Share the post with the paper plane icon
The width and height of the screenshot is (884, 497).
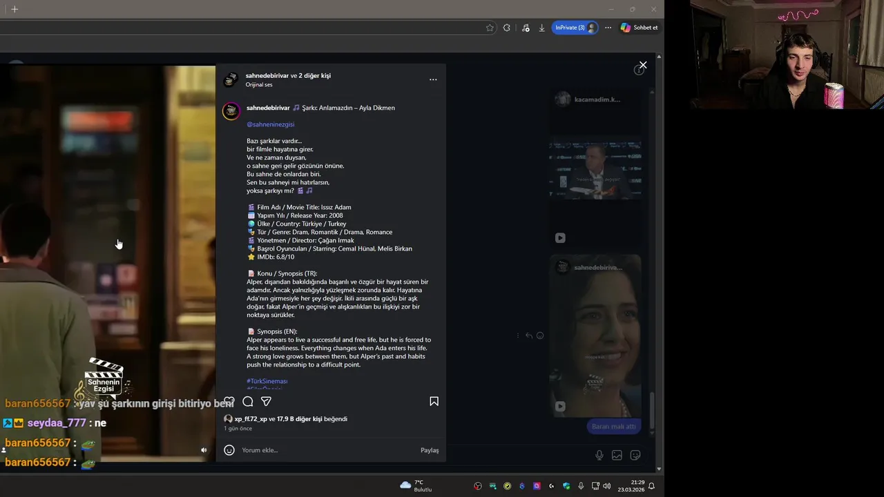[x=266, y=401]
